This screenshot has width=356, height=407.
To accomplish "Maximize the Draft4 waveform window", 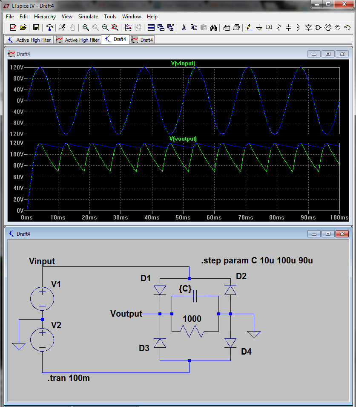I will click(x=328, y=54).
